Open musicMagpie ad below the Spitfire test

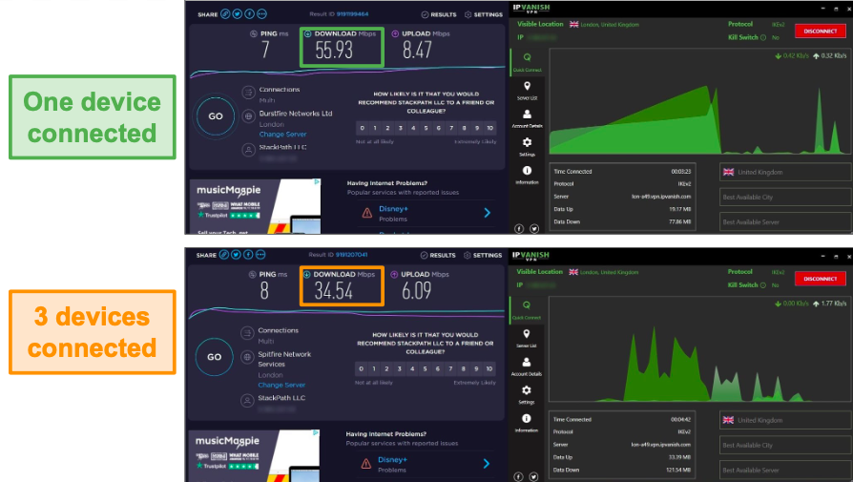click(254, 455)
